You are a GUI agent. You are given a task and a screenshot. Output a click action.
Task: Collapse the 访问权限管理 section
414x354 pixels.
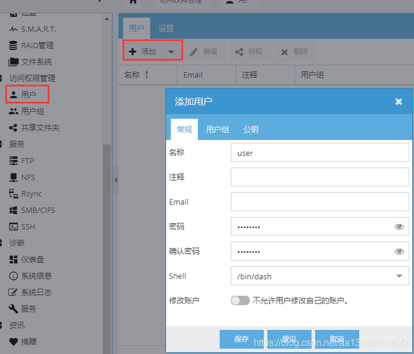click(1, 78)
